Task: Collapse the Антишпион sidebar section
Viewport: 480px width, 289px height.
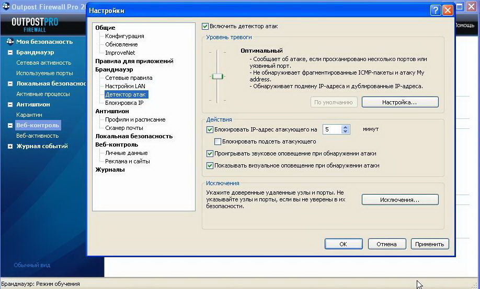Action: click(10, 104)
